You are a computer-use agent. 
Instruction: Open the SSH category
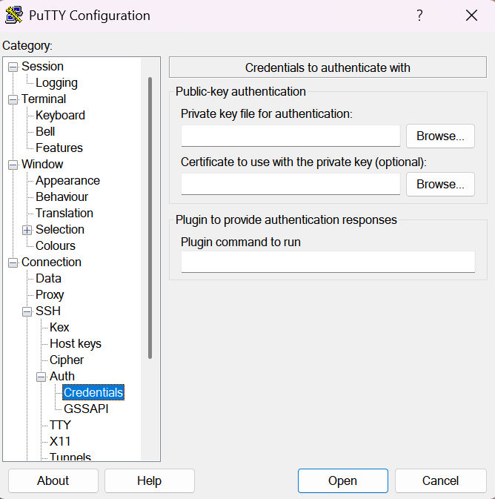(48, 311)
